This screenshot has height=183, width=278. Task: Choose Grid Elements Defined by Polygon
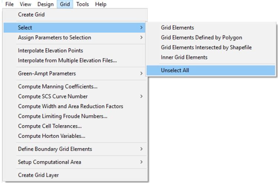coord(196,37)
